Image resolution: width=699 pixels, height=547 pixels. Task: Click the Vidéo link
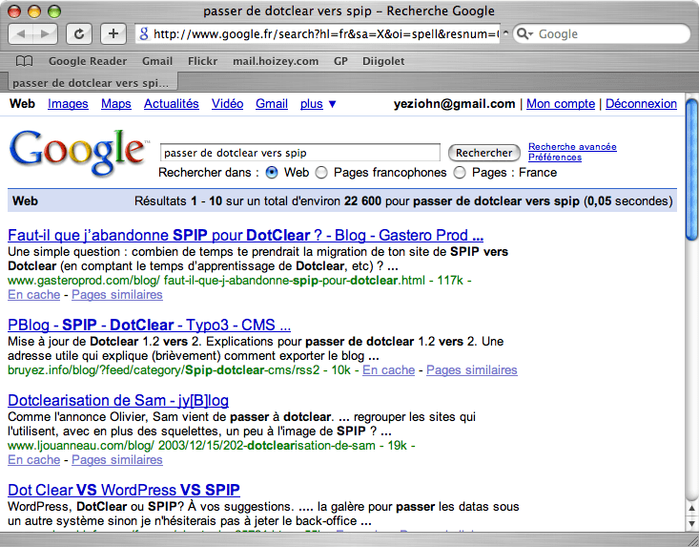[x=227, y=104]
